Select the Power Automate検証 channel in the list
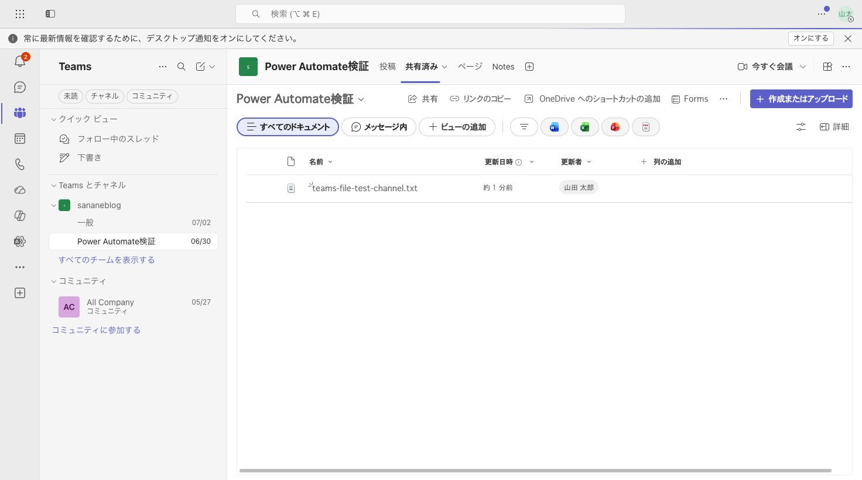This screenshot has height=480, width=862. tap(134, 241)
